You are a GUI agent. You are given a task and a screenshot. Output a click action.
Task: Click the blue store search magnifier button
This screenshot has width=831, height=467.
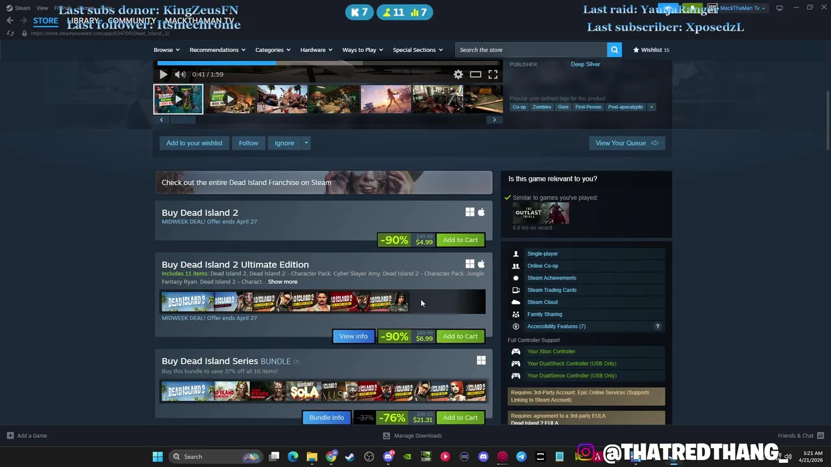coord(614,50)
